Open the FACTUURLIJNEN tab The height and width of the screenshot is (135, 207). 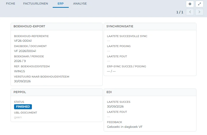(x=36, y=3)
